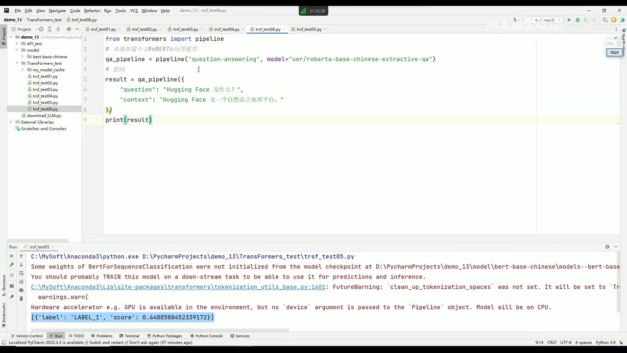Rerun trsf_test05 in Run panel

12,256
